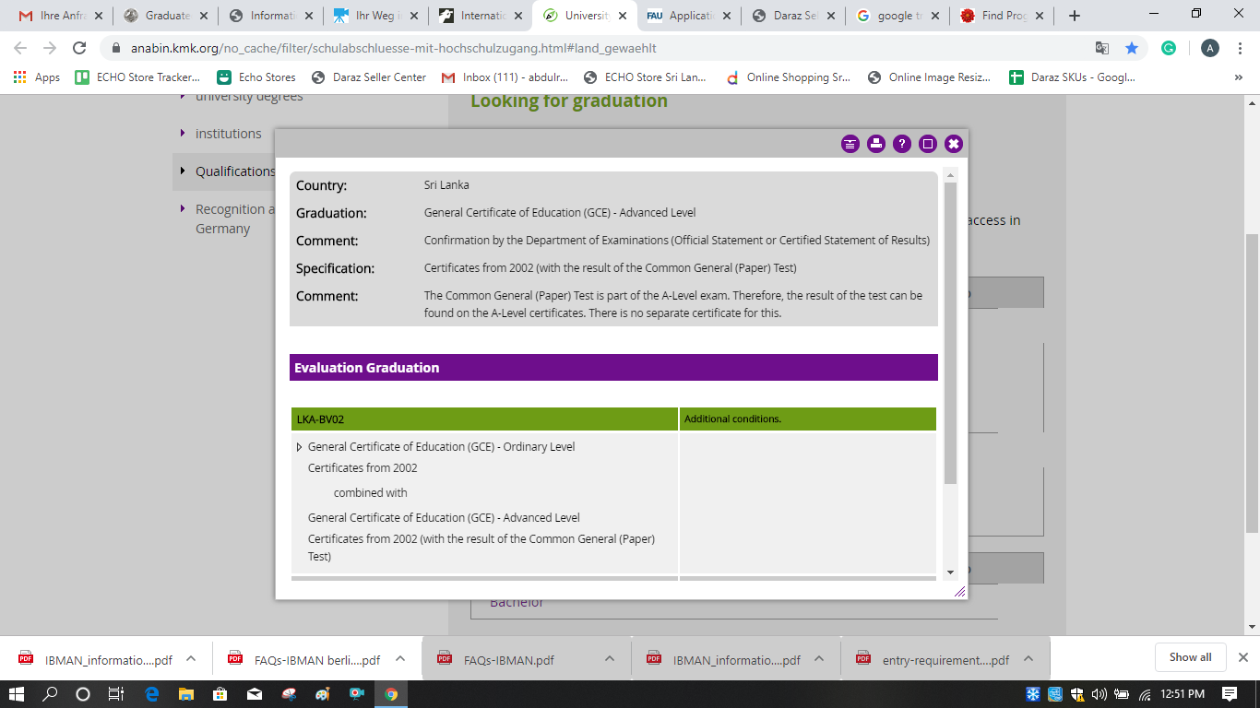This screenshot has width=1260, height=708.
Task: Close the graduation details popup
Action: (954, 144)
